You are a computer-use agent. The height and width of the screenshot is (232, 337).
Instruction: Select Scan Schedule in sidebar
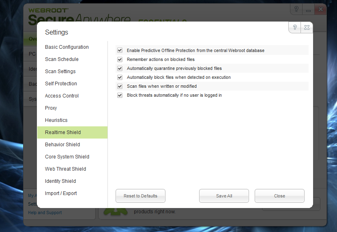[73, 59]
